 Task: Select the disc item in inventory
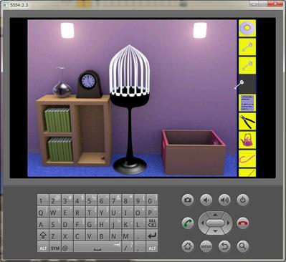click(x=247, y=28)
